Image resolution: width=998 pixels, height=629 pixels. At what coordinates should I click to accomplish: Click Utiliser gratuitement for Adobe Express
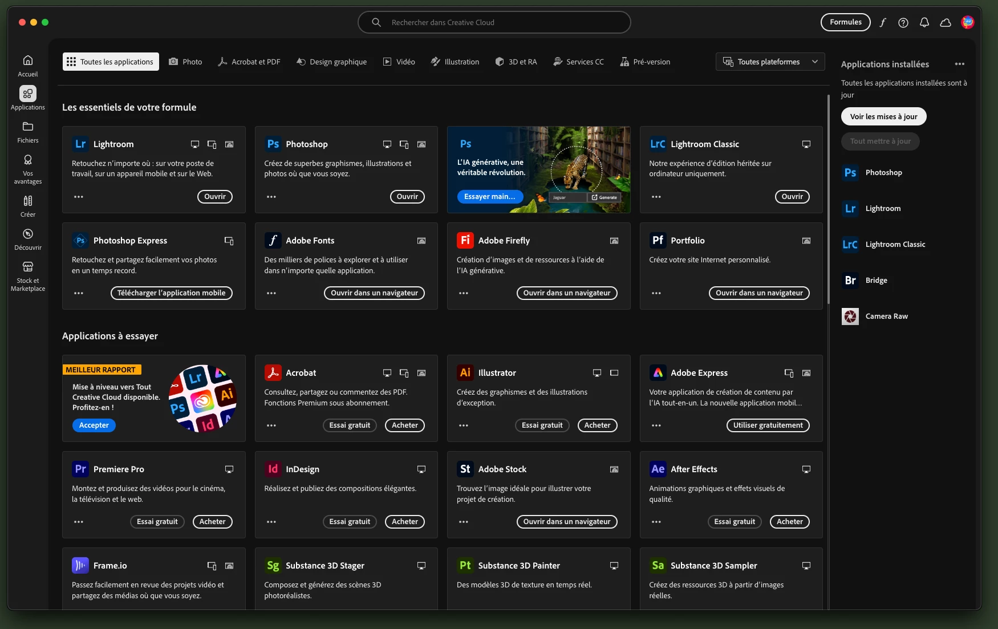(768, 425)
